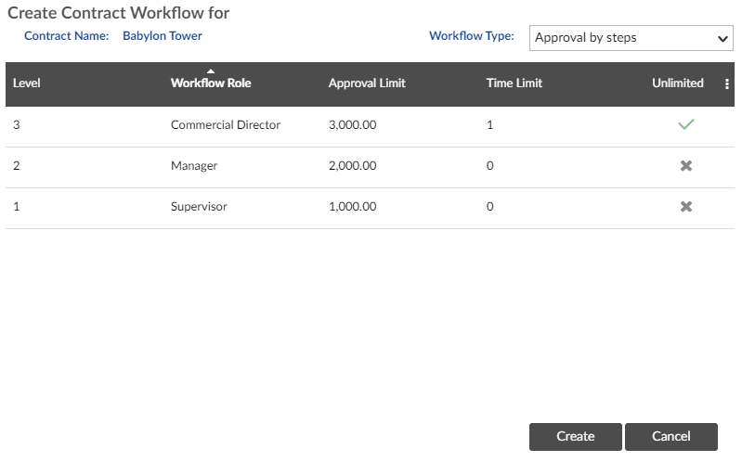Select the Manager role cell
The height and width of the screenshot is (462, 742).
[194, 166]
